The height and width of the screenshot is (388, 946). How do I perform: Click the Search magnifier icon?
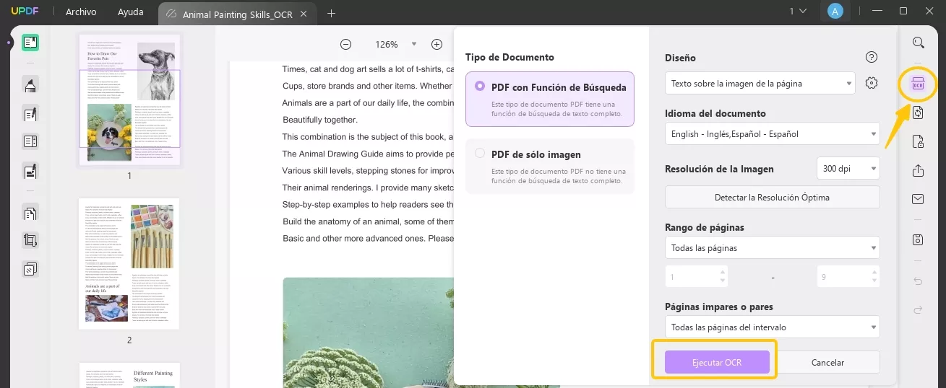(x=918, y=43)
